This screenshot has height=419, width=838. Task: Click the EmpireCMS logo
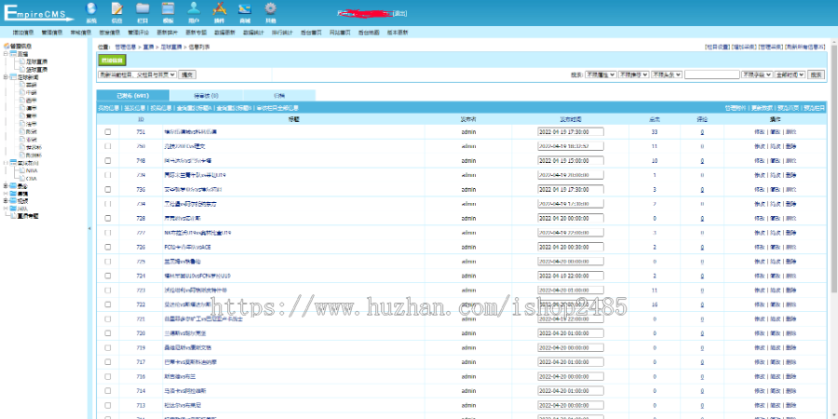coord(37,13)
